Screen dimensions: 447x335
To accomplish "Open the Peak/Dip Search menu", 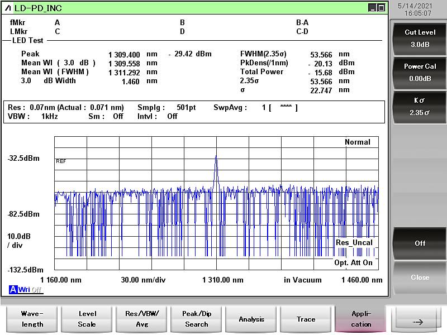I will coord(196,319).
